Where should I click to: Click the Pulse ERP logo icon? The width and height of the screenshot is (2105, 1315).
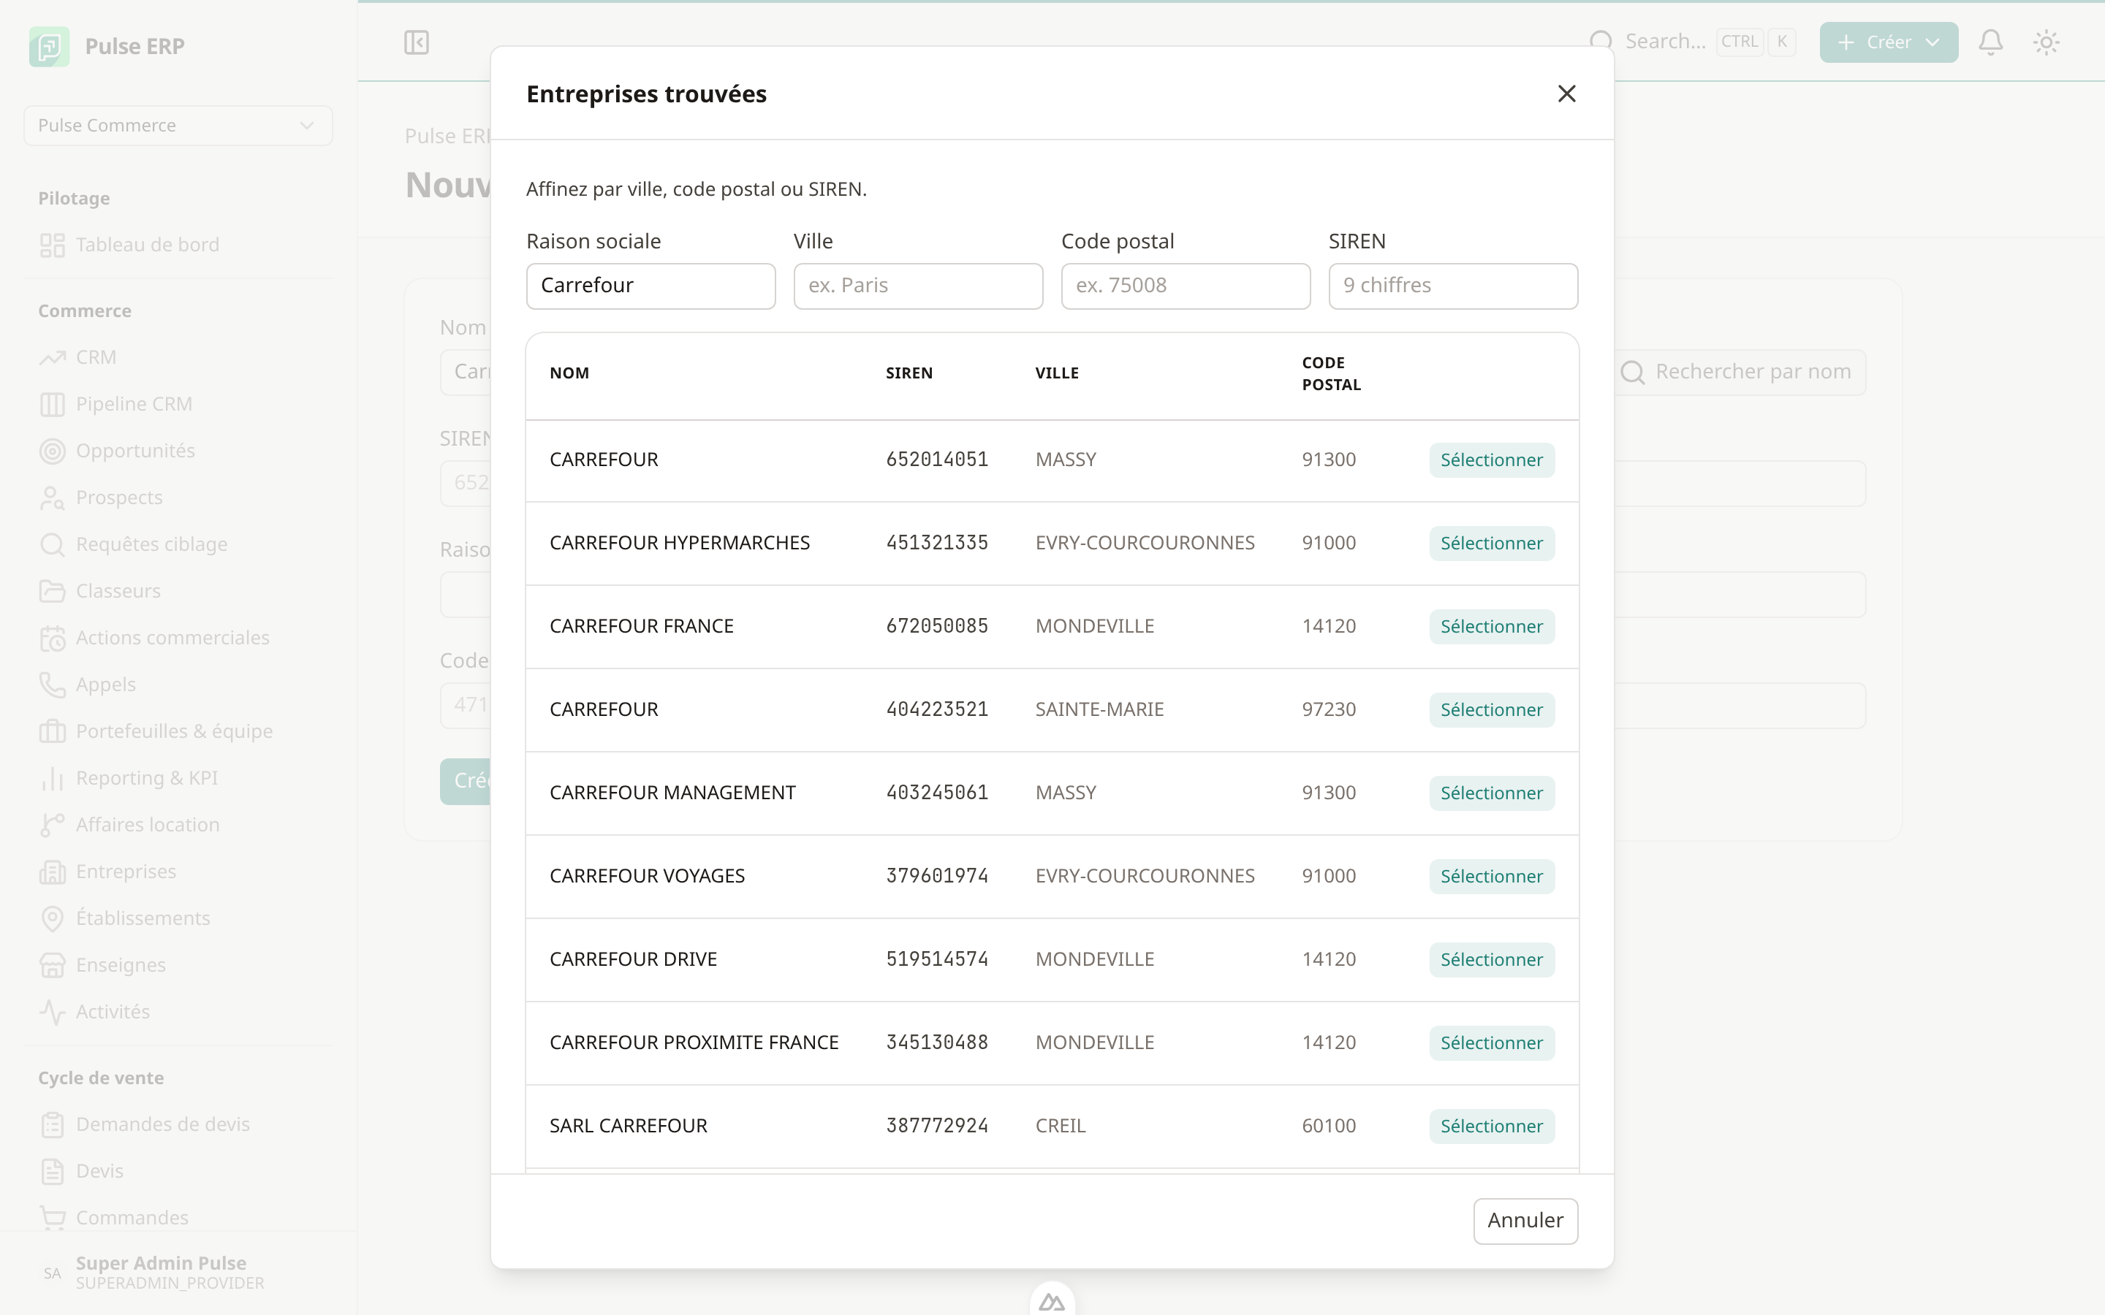click(x=50, y=46)
